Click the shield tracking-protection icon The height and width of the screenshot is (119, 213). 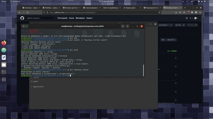click(44, 13)
